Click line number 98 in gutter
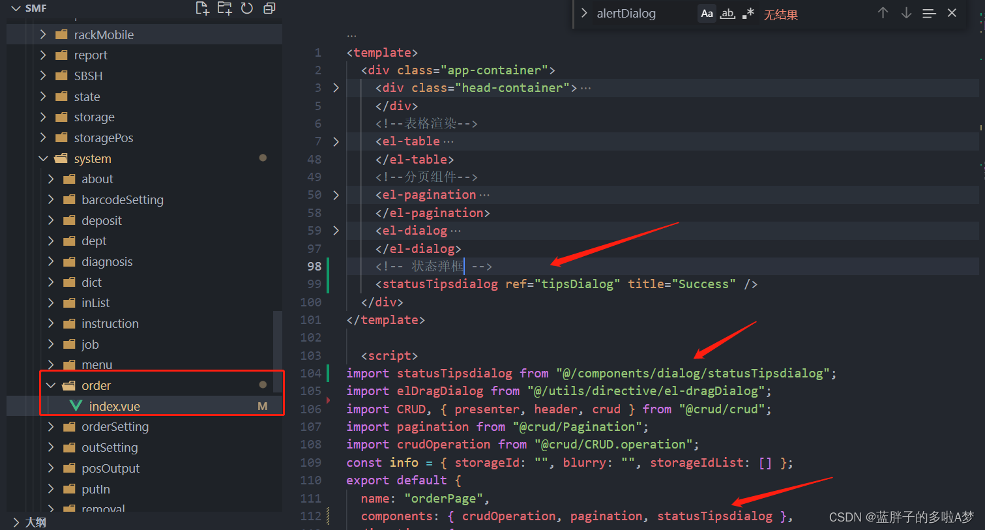 click(x=314, y=266)
